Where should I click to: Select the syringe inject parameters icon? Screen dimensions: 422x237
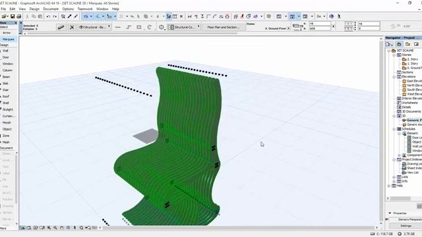76,16
